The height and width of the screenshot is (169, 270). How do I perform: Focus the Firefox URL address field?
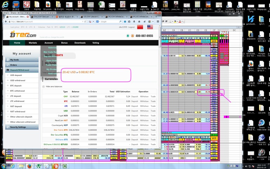click(x=45, y=21)
